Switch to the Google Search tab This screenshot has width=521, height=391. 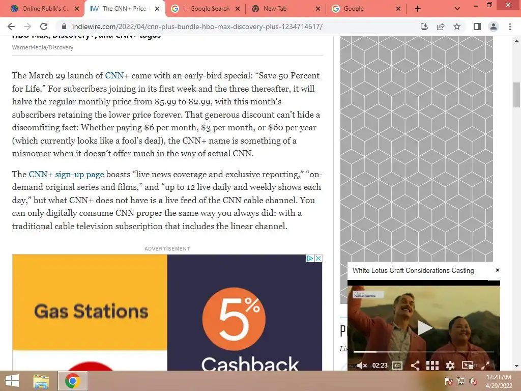tap(206, 9)
